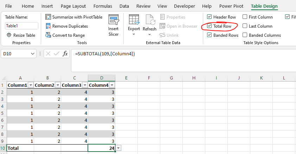Click the Table Name input field

tap(21, 26)
